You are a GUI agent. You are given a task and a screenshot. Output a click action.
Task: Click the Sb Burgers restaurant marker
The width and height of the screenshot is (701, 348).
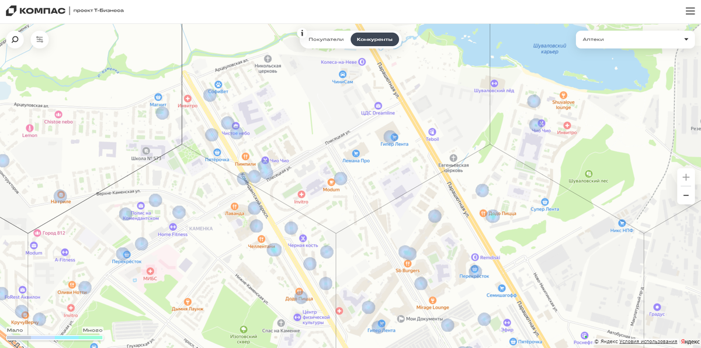coord(408,263)
